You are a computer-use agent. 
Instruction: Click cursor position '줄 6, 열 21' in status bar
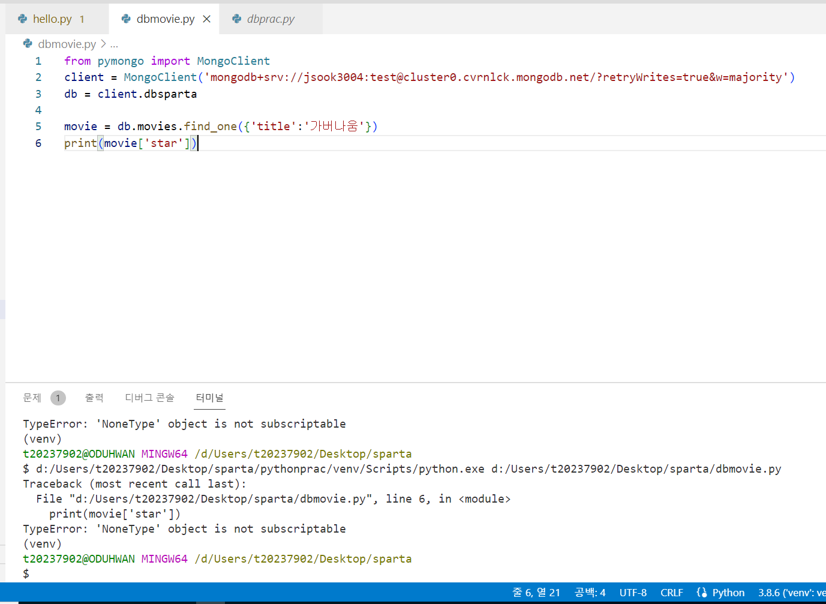tap(536, 593)
